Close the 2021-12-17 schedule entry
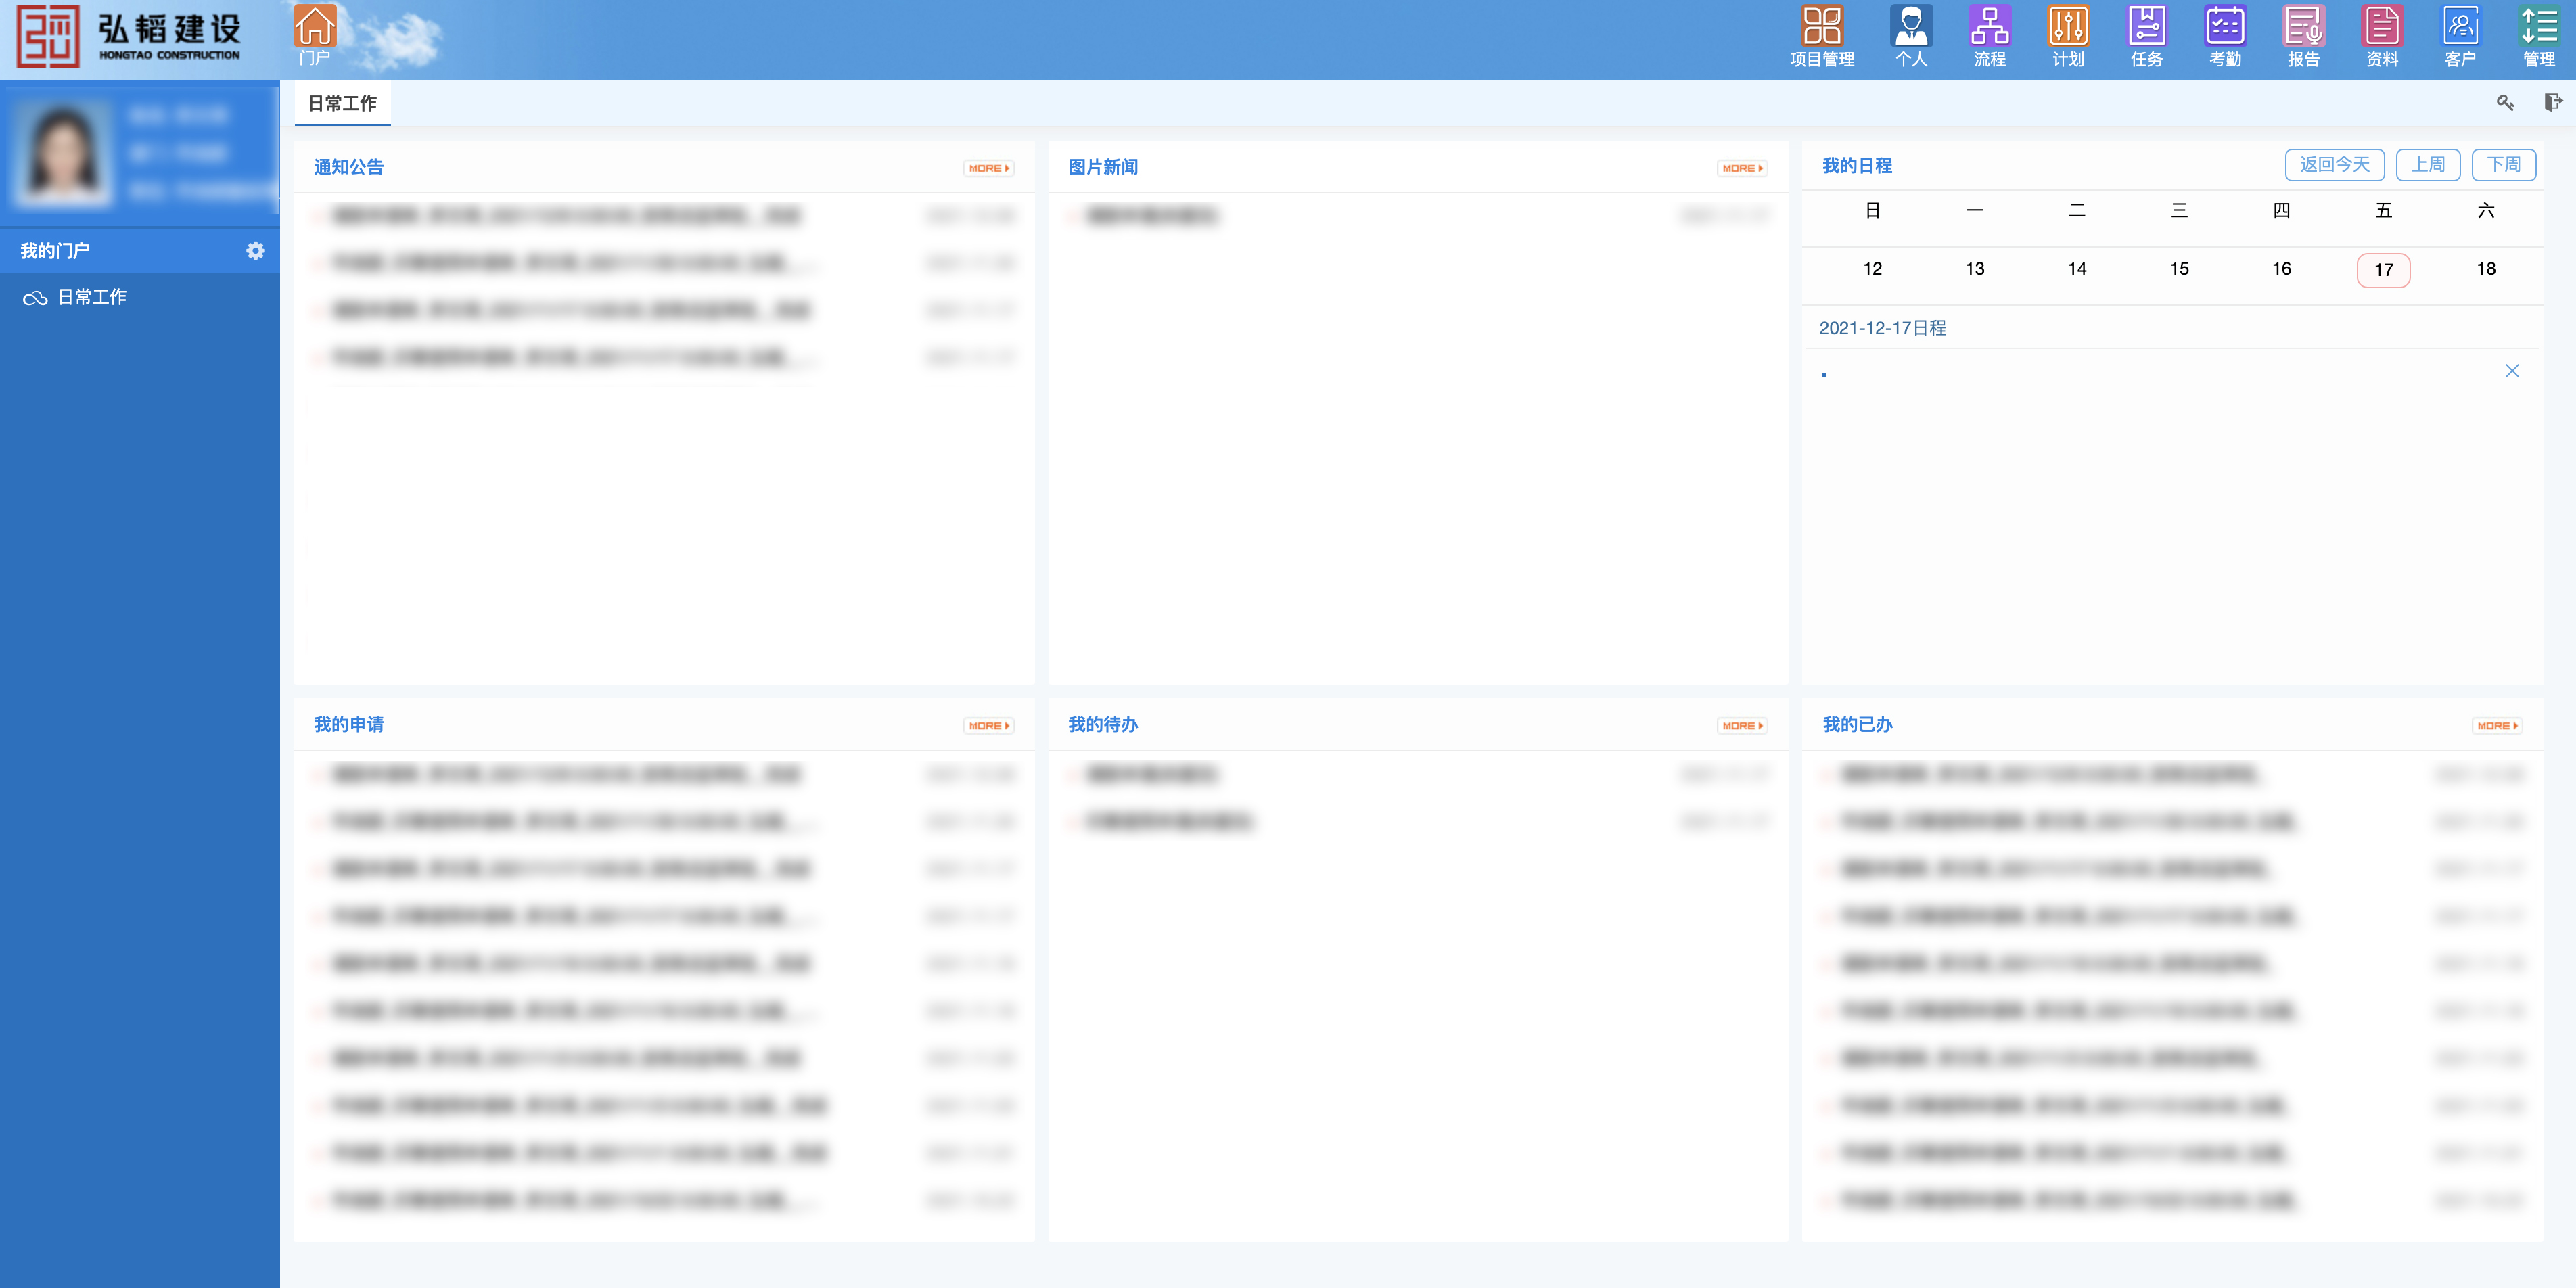The width and height of the screenshot is (2576, 1288). 2511,371
